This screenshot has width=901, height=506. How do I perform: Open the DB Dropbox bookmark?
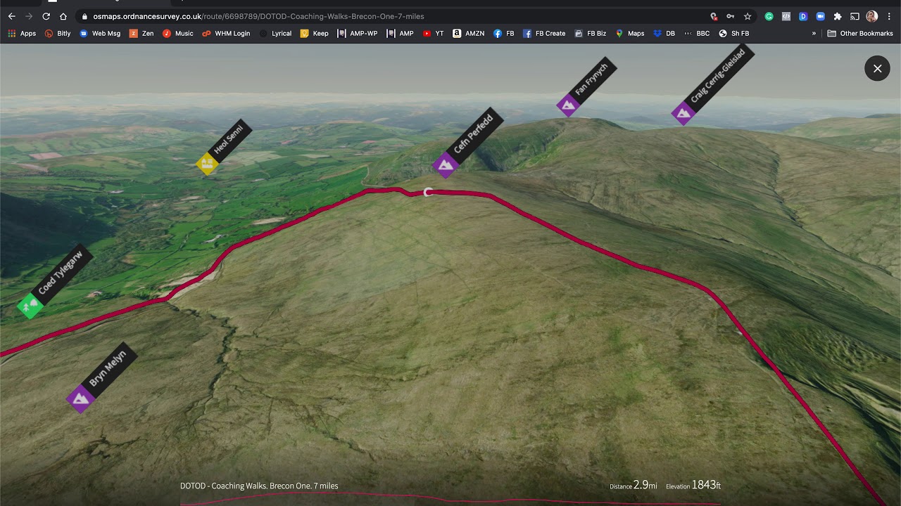pyautogui.click(x=664, y=33)
